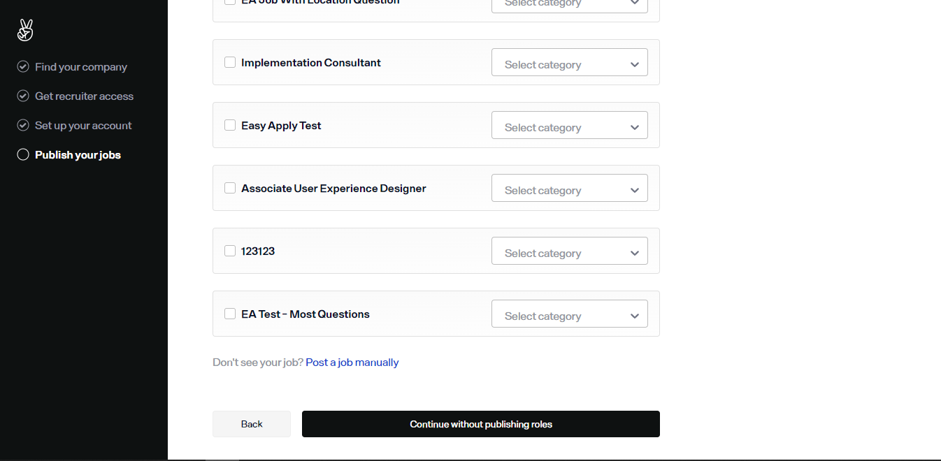
Task: Click the empty circle beside Publish your jobs
Action: 23,155
